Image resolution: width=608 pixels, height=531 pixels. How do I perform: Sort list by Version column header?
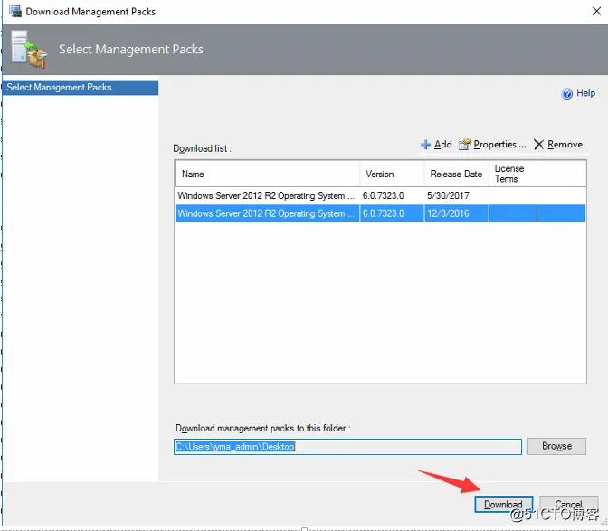pyautogui.click(x=392, y=174)
